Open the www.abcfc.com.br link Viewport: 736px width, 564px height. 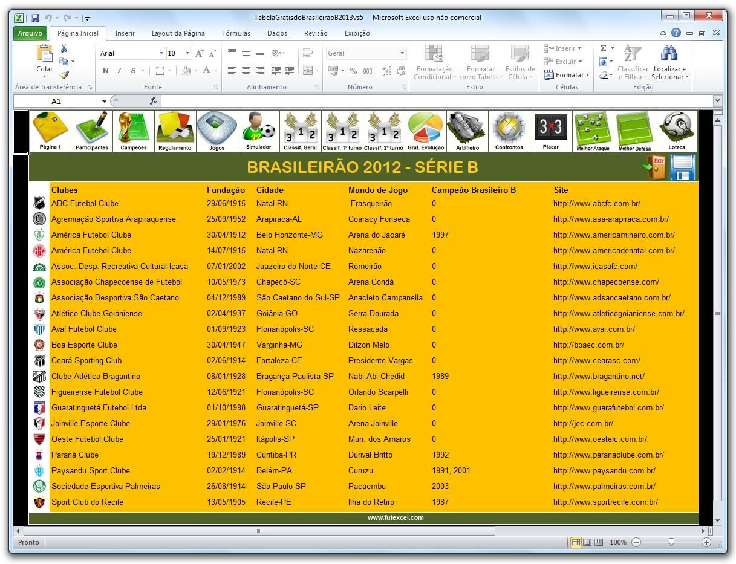point(596,204)
